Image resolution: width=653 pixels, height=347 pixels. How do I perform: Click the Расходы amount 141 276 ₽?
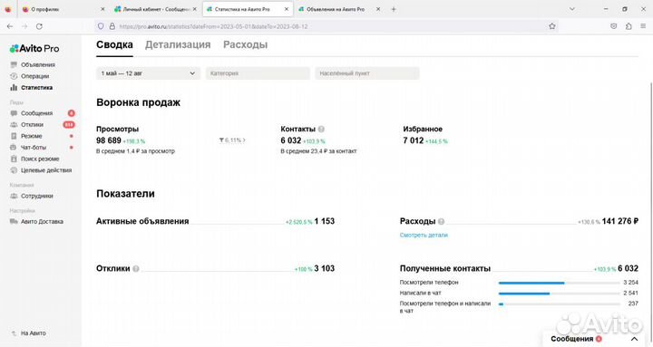coord(620,221)
